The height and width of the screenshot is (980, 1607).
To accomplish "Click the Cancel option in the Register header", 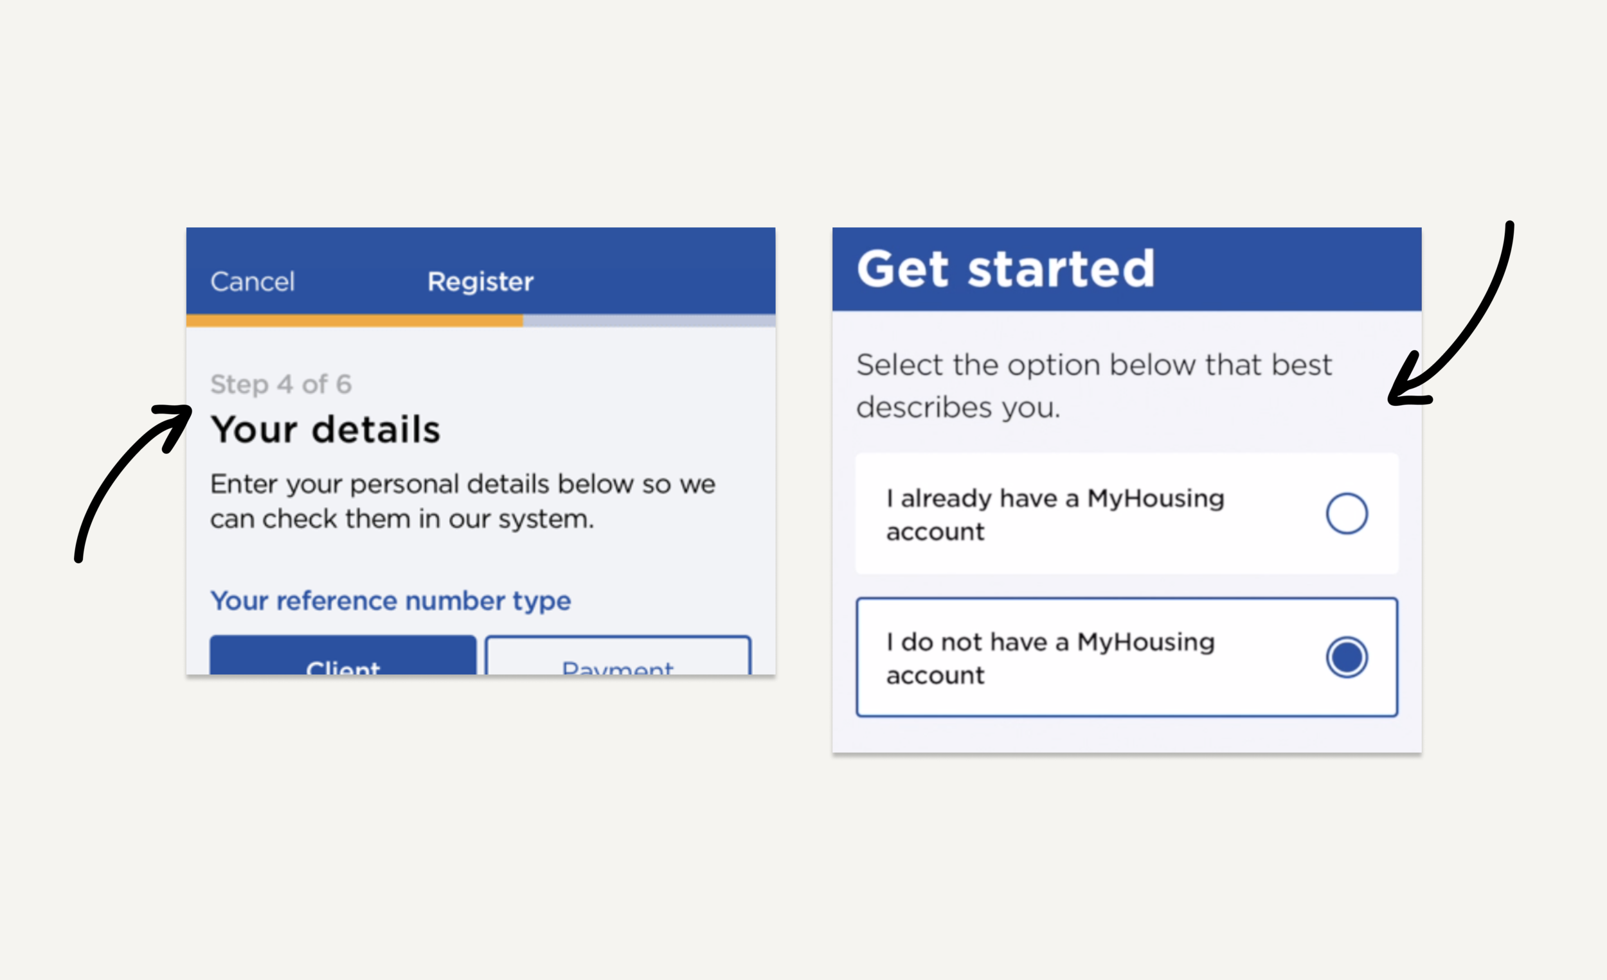I will (253, 280).
